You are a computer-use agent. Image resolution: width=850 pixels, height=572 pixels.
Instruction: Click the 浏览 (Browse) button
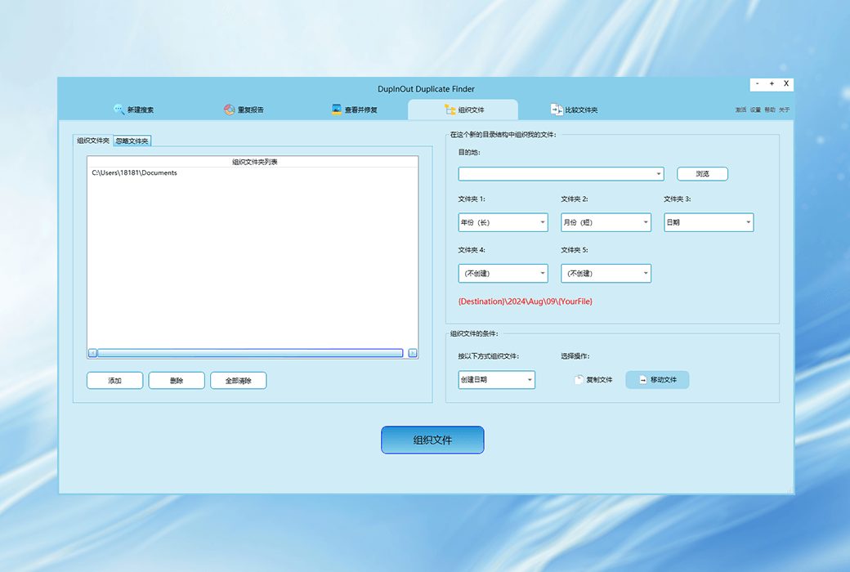coord(703,174)
